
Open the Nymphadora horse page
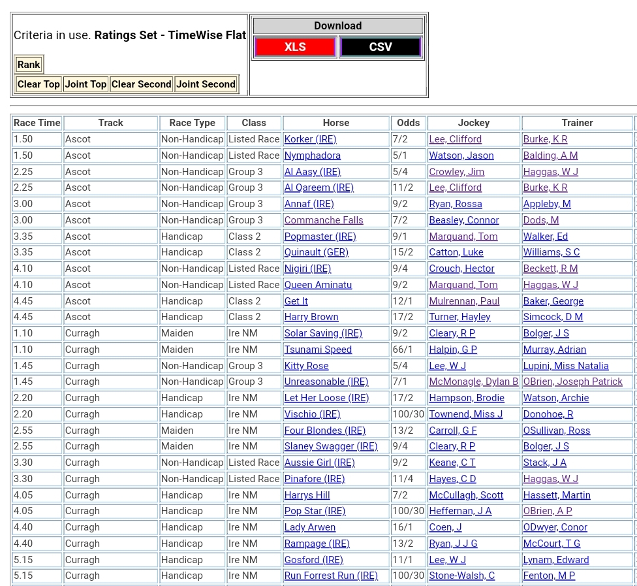[312, 155]
